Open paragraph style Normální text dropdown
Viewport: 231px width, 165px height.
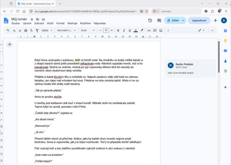coord(66,30)
